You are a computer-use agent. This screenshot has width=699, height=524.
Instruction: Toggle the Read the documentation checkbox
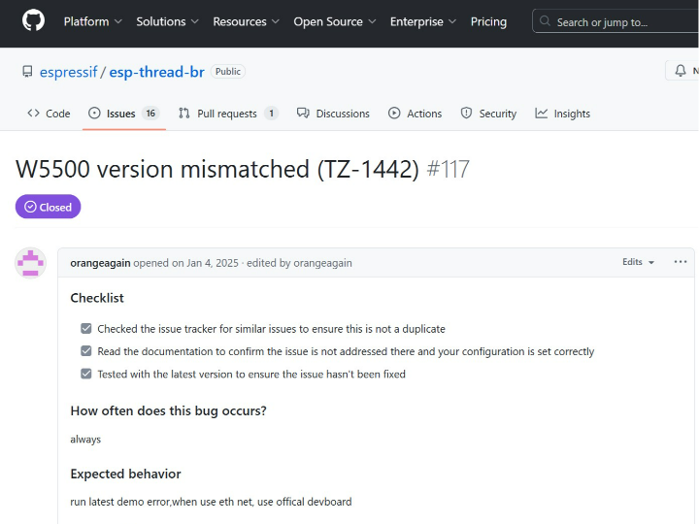pos(86,351)
